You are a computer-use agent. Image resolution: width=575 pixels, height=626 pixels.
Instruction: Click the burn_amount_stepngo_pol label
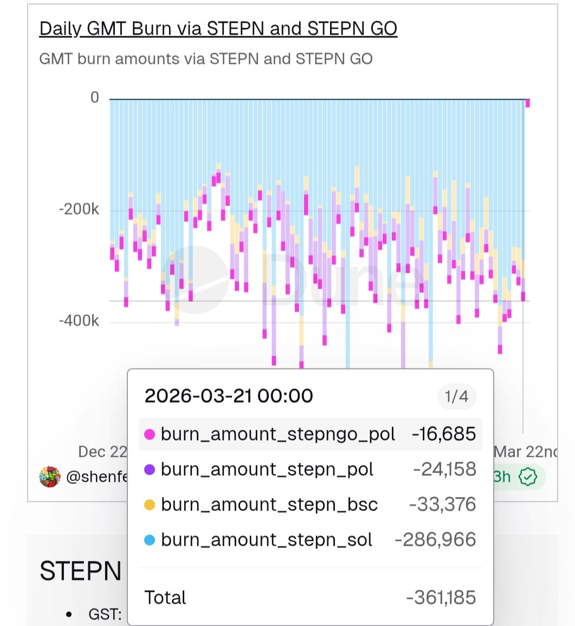pyautogui.click(x=278, y=434)
